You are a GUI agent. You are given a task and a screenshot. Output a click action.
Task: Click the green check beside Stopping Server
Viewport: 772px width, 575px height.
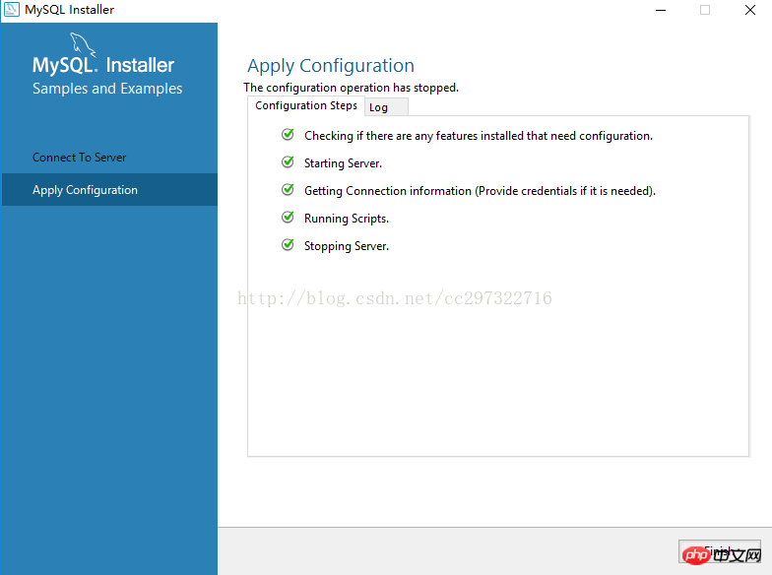click(288, 244)
